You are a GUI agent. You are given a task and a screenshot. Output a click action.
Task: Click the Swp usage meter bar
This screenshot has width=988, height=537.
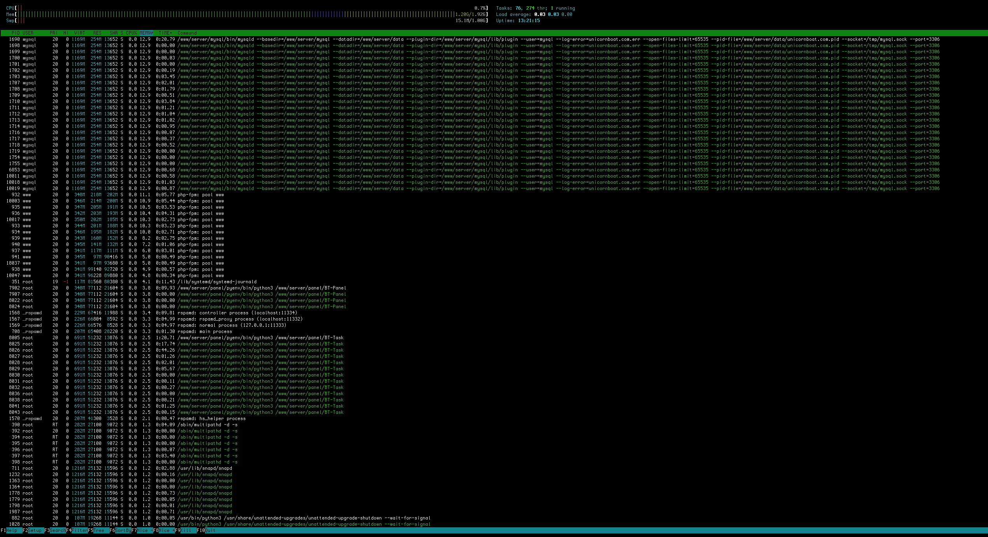click(x=247, y=21)
